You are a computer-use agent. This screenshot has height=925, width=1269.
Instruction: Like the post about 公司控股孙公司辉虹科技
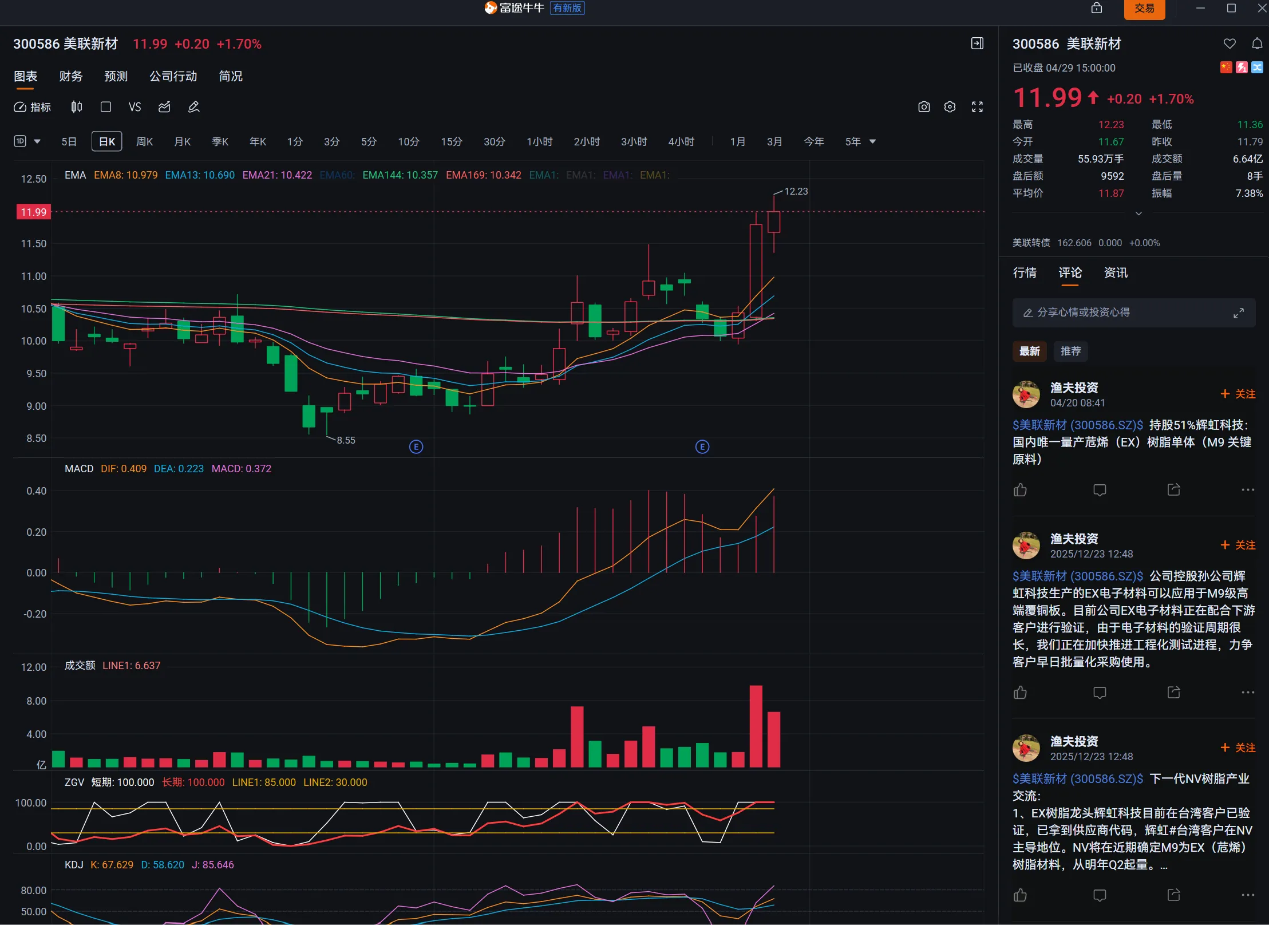coord(1020,693)
